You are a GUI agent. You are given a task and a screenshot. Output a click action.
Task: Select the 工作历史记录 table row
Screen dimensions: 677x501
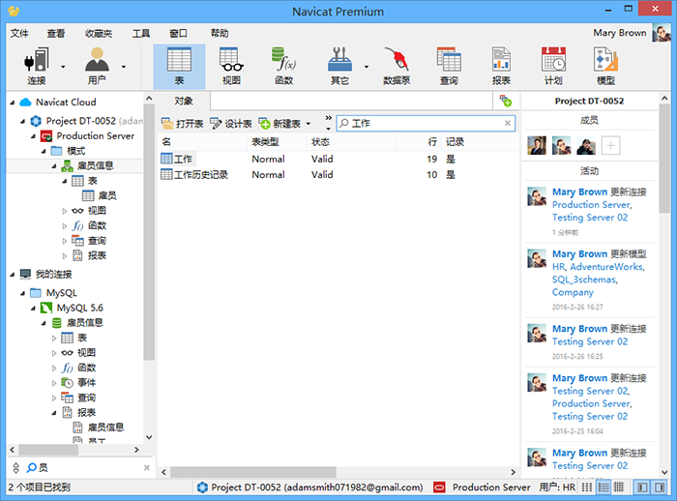338,175
